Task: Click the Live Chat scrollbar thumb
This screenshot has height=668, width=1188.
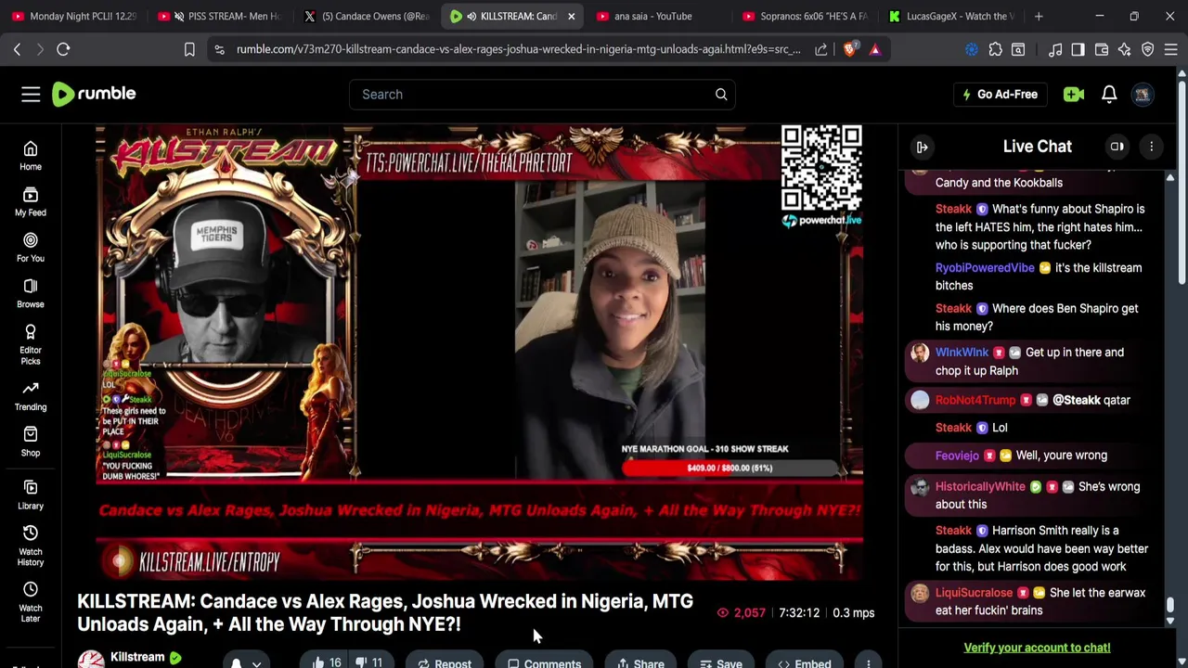Action: coord(1170,606)
